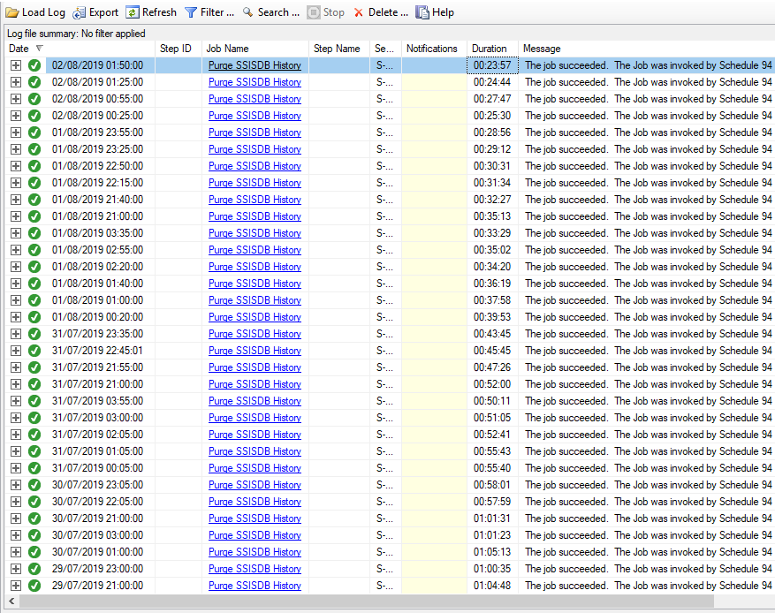Viewport: 775px width, 613px height.
Task: Open Purge SSISDB History link for 30/07/2019 01:00:00
Action: coord(255,552)
